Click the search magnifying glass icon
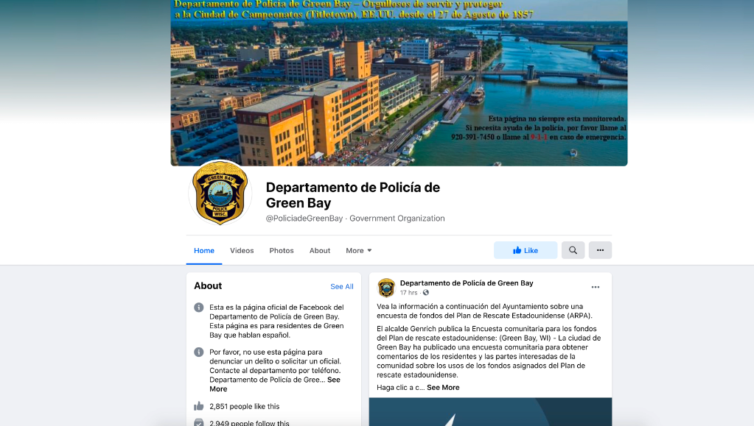The width and height of the screenshot is (754, 426). click(x=573, y=250)
